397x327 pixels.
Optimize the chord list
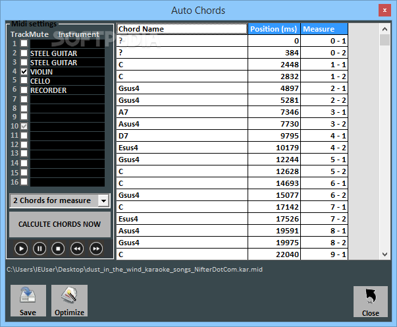(69, 301)
